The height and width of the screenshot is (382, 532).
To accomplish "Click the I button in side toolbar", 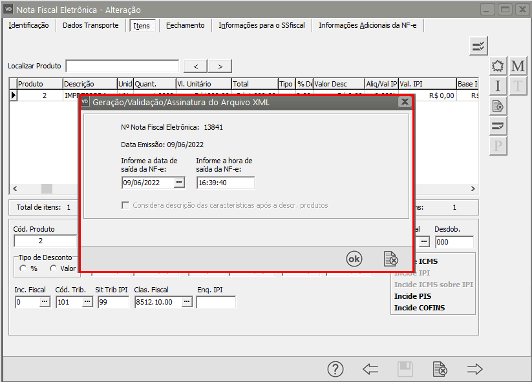I will click(498, 86).
